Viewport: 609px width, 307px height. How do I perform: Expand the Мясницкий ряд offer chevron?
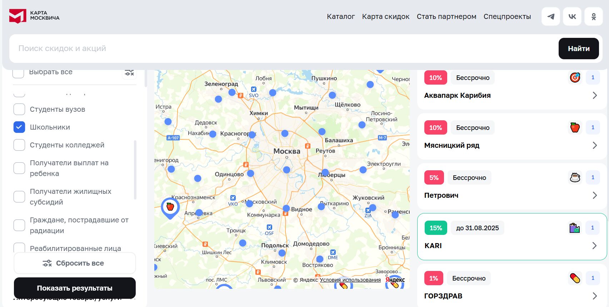595,145
